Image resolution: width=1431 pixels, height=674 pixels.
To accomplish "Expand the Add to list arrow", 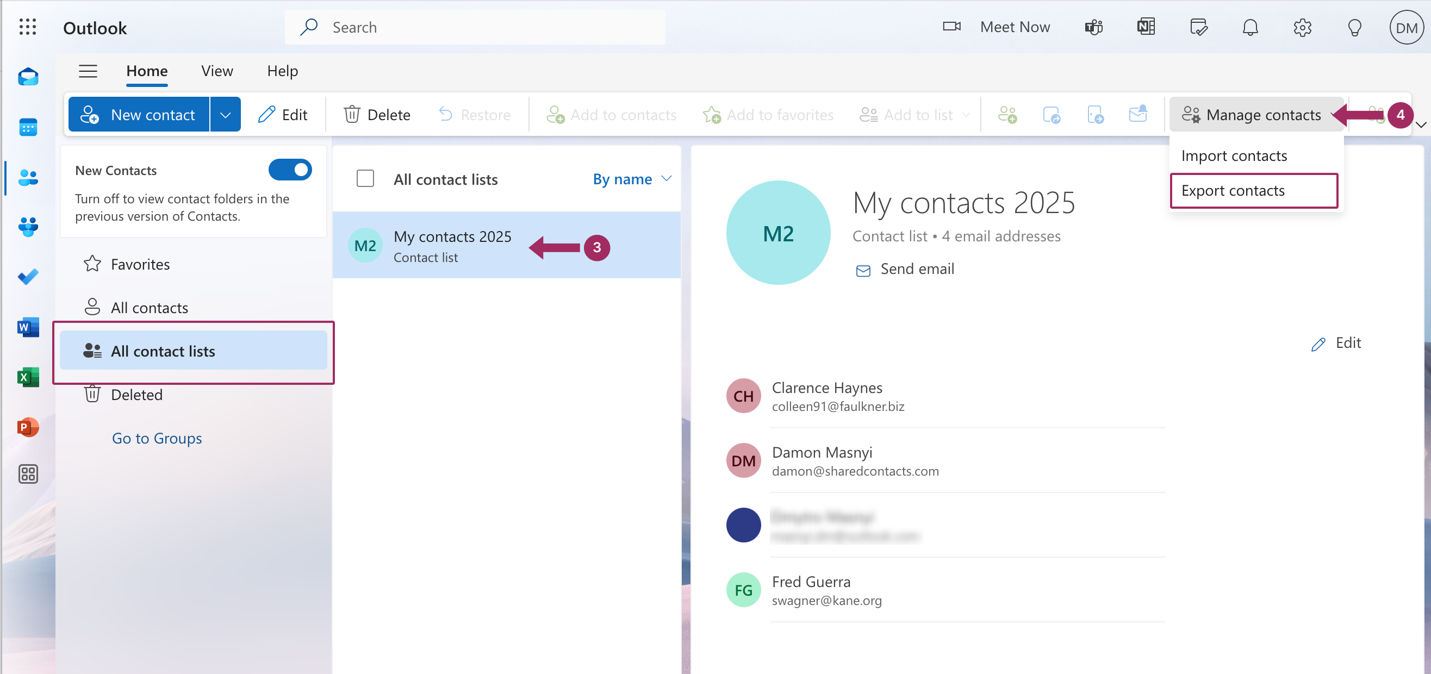I will tap(966, 114).
